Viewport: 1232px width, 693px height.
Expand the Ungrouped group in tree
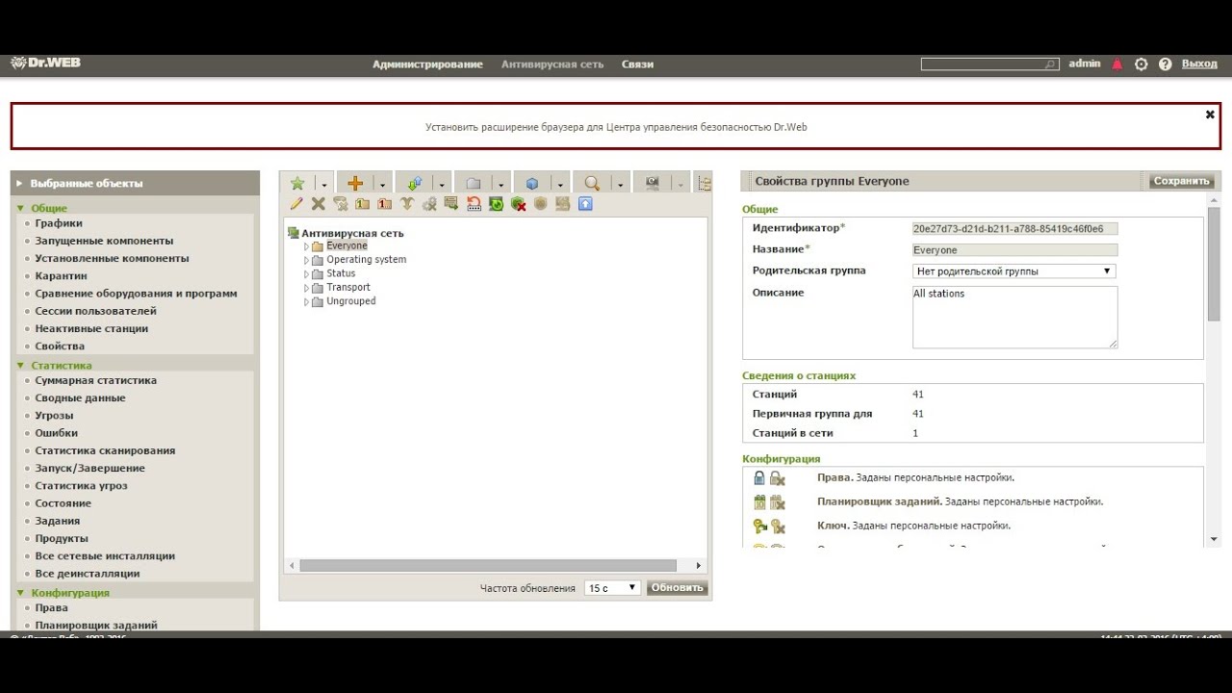pyautogui.click(x=307, y=301)
